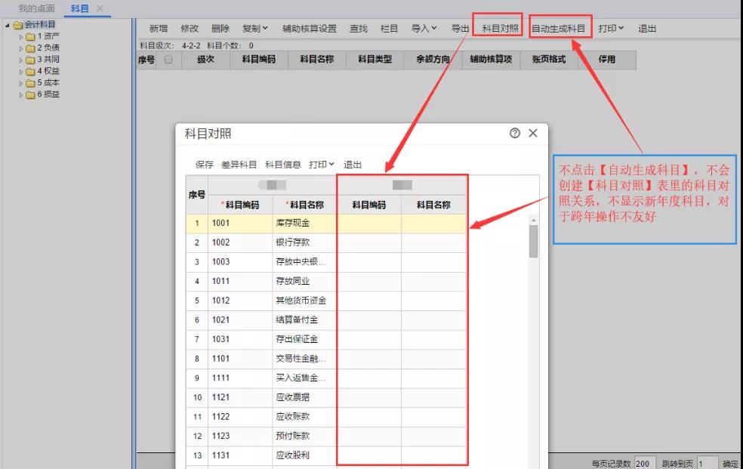Toggle select-all checkbox in table header
Screen dimensions: 743x469
[x=168, y=59]
